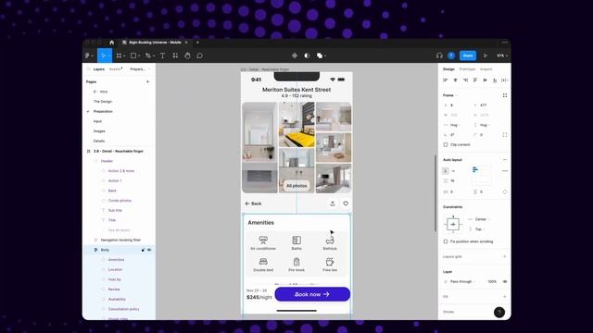The height and width of the screenshot is (333, 593).
Task: Click the help question mark button
Action: [x=499, y=313]
